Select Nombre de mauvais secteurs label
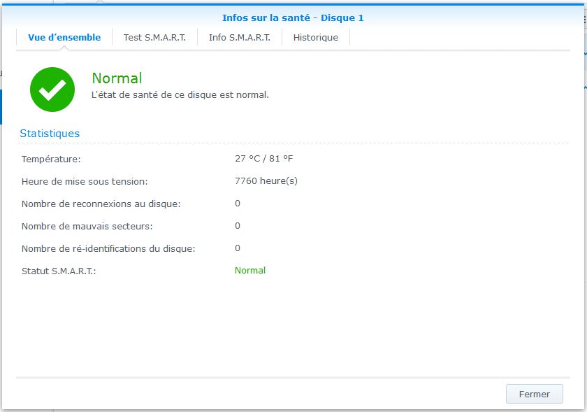The height and width of the screenshot is (412, 587). [87, 227]
